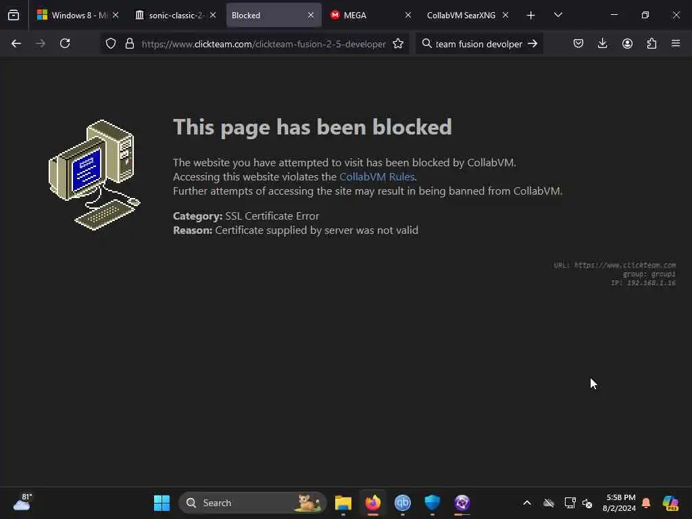The image size is (692, 519).
Task: Expand the list all tabs chevron
Action: click(x=558, y=15)
